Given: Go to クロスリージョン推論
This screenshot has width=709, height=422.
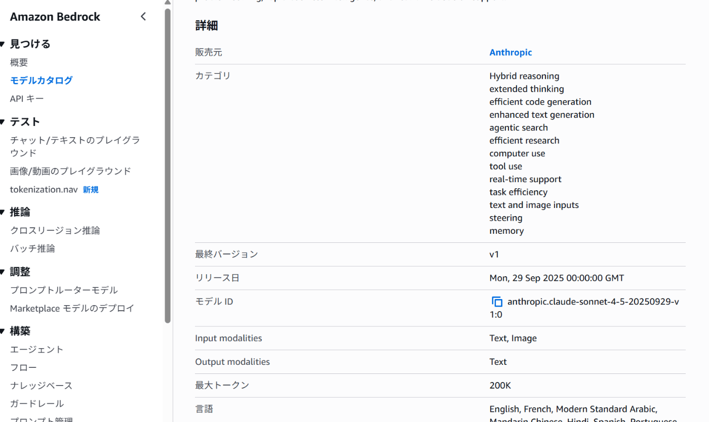Looking at the screenshot, I should pyautogui.click(x=55, y=231).
